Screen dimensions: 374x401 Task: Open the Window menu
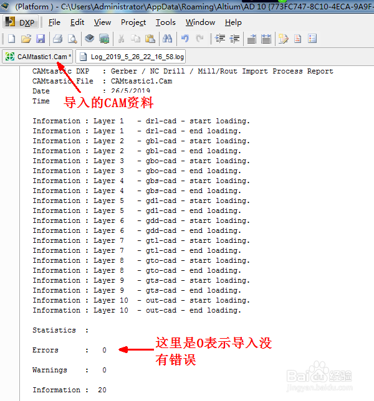(x=200, y=22)
